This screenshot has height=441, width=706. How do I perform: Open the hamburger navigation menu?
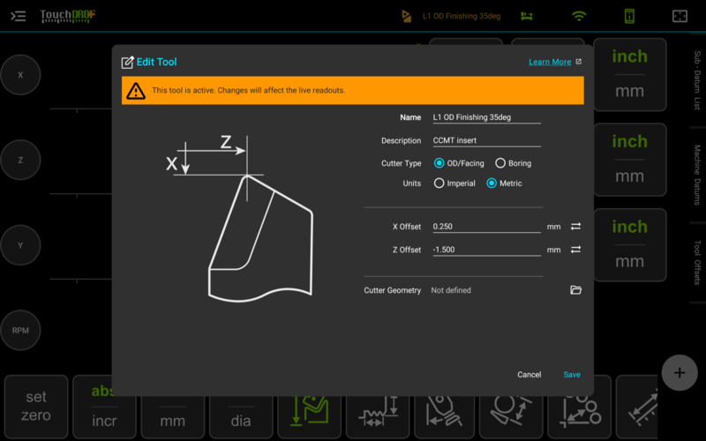click(18, 16)
